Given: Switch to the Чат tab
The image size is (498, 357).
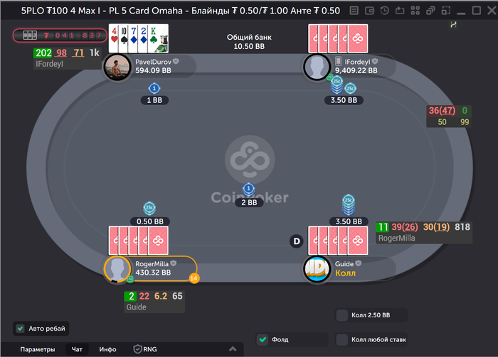Looking at the screenshot, I should click(77, 349).
